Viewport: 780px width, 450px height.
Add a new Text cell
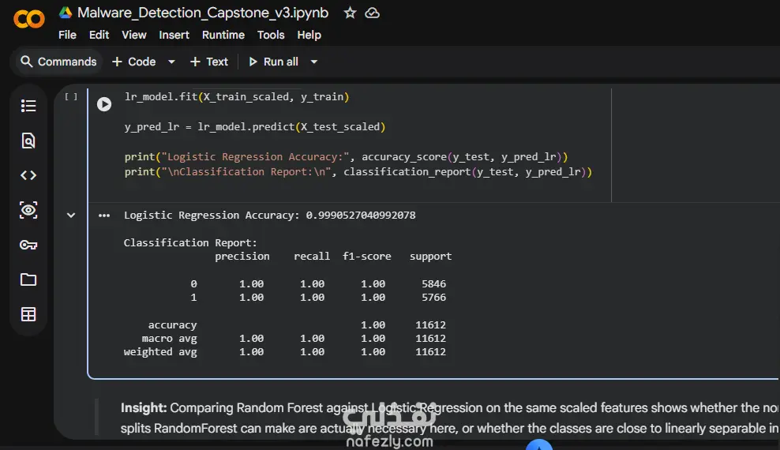tap(209, 62)
